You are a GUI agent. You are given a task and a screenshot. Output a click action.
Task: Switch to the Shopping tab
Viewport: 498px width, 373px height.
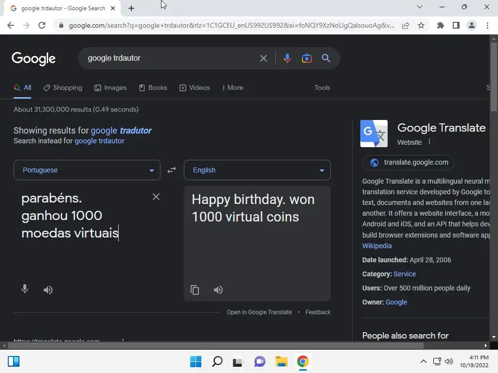(63, 88)
